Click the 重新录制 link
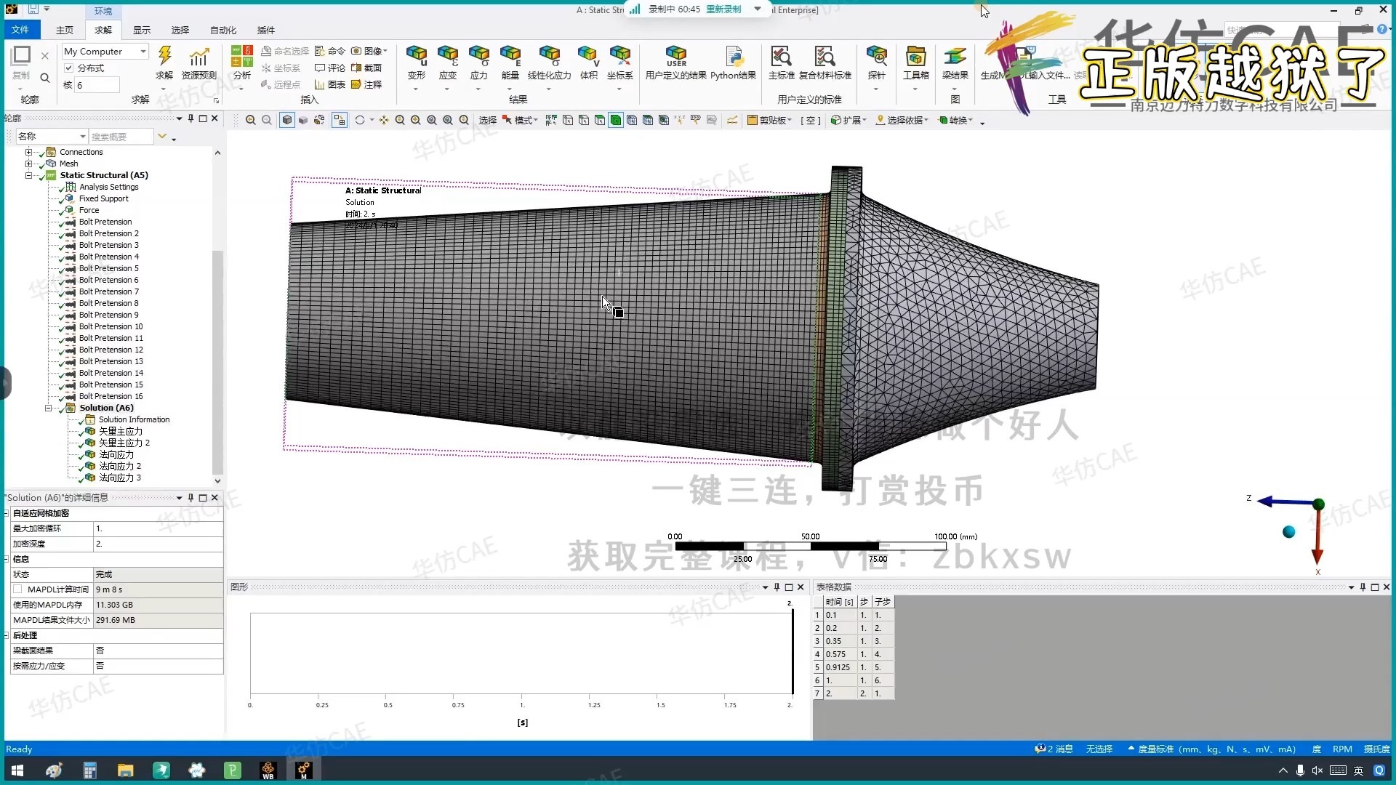Viewport: 1396px width, 785px height. [723, 9]
